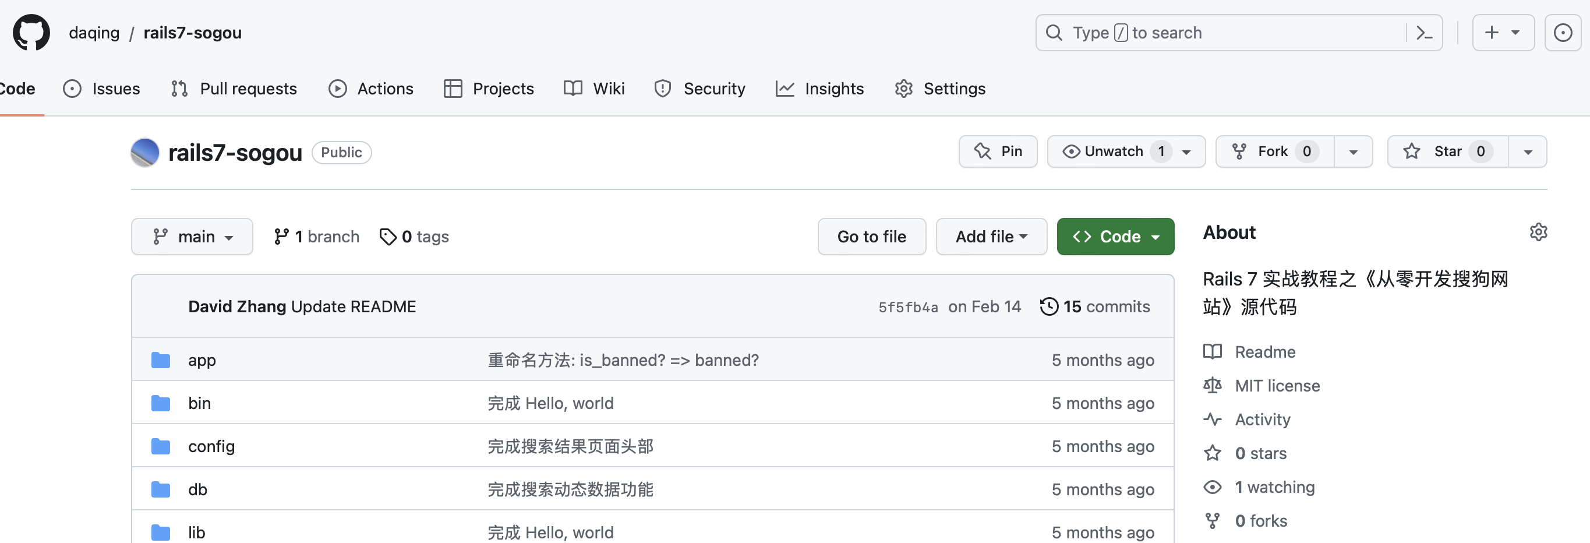Star the repository
Viewport: 1590px width, 543px height.
click(x=1447, y=152)
